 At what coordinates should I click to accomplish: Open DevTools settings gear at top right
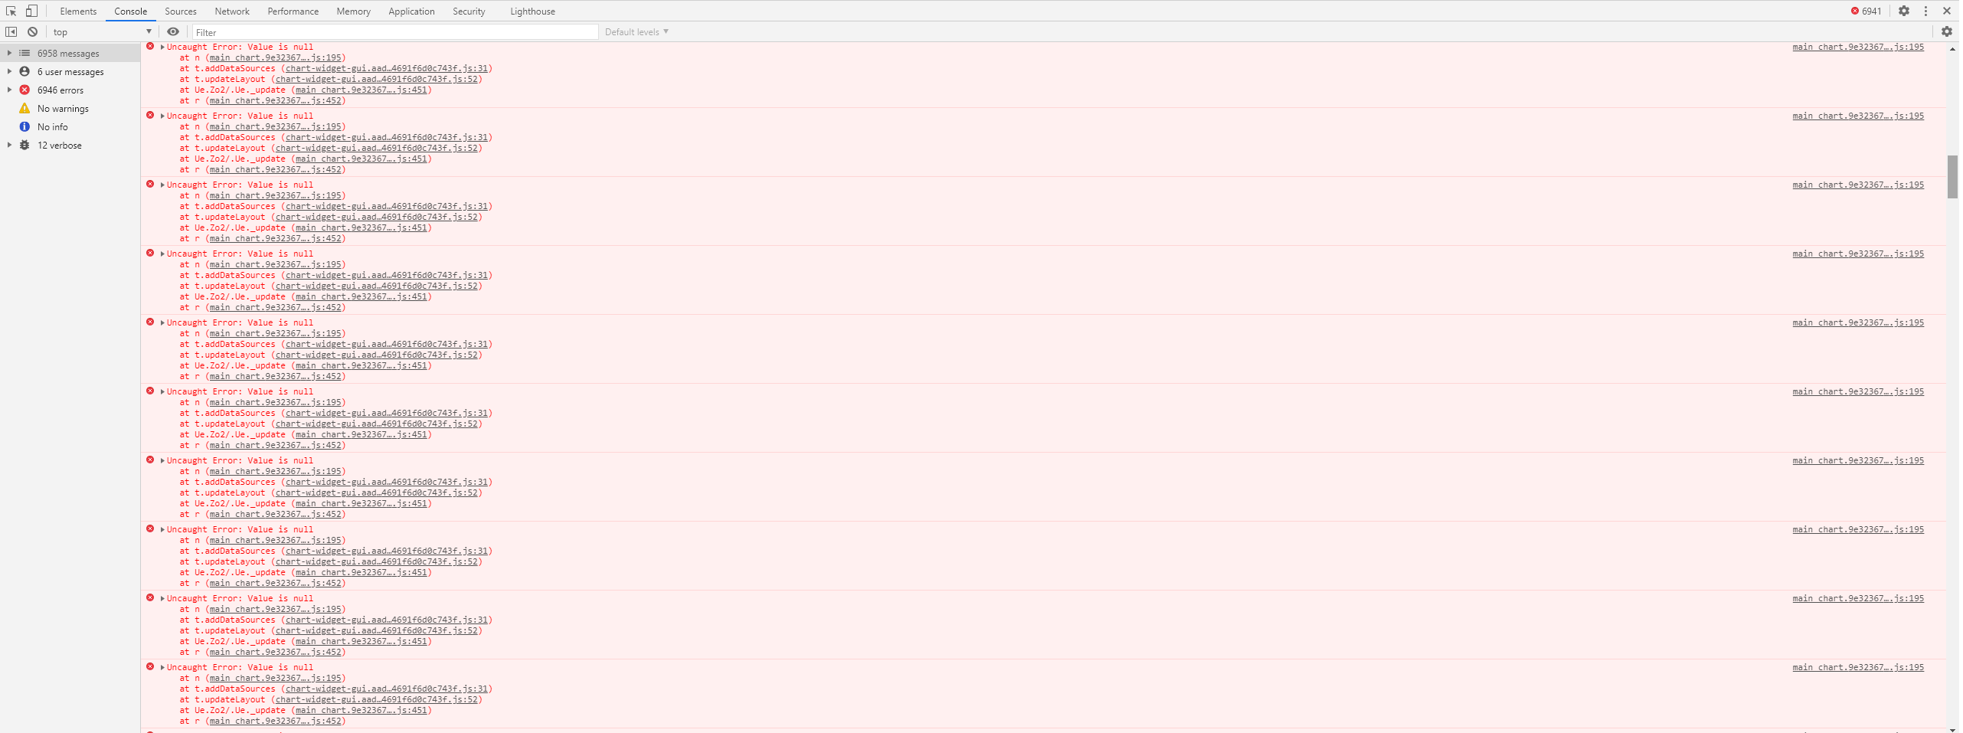pos(1903,11)
